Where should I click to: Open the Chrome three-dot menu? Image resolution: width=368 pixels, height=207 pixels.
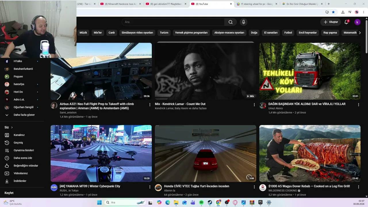click(364, 12)
